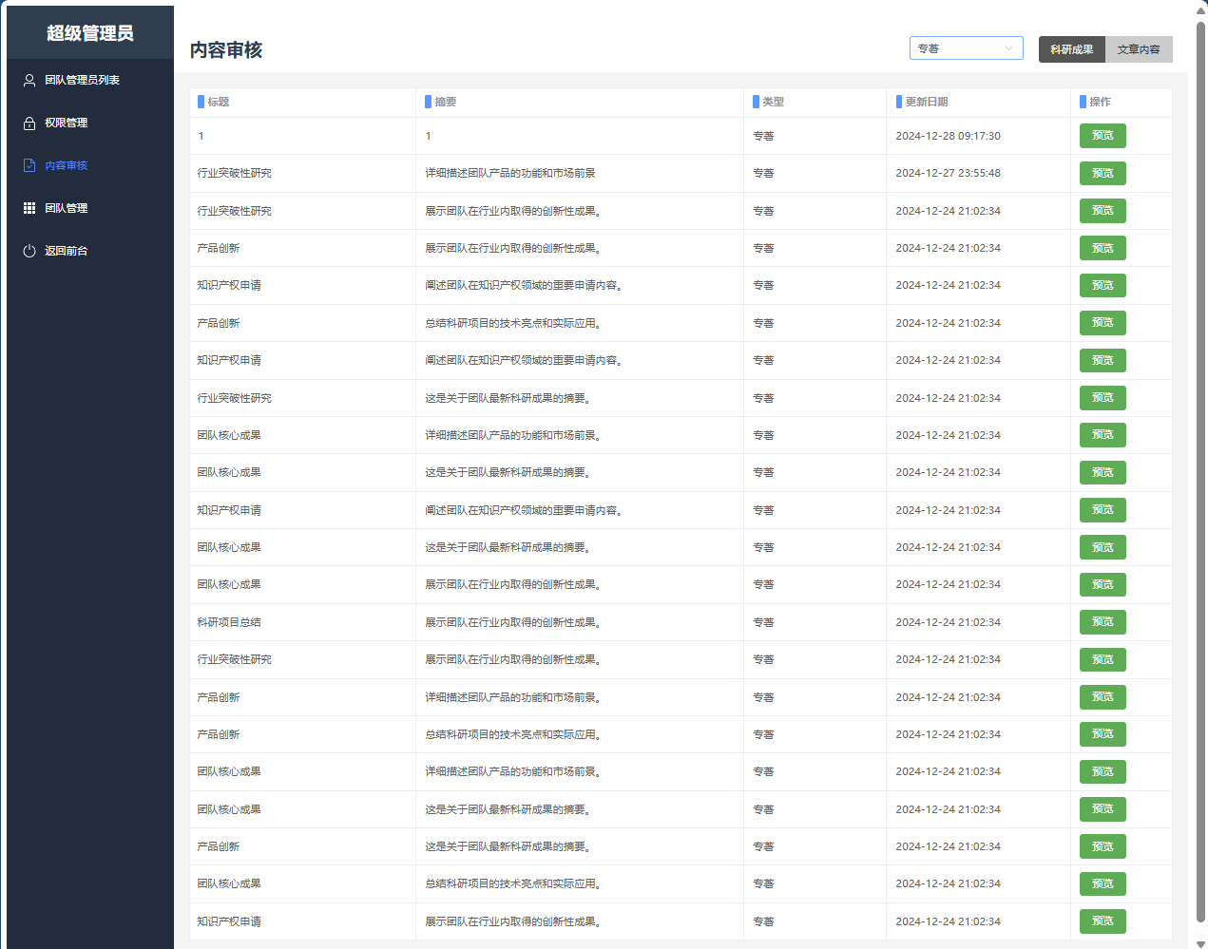Image resolution: width=1208 pixels, height=949 pixels.
Task: Preview the first row titled 1
Action: [x=1102, y=136]
